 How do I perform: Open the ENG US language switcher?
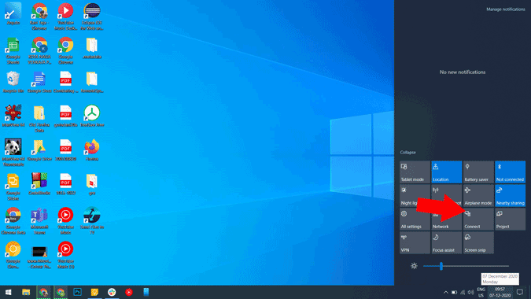(x=481, y=292)
